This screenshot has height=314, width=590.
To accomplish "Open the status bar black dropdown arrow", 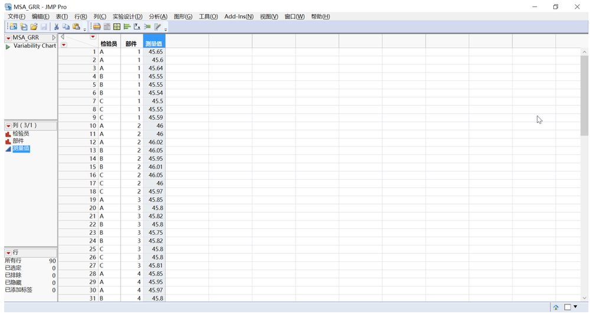I will pos(575,307).
